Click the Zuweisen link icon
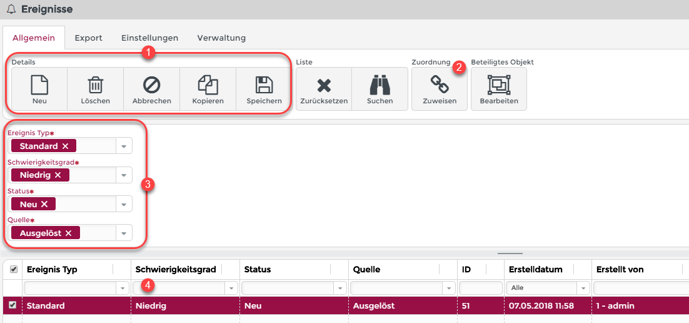 pyautogui.click(x=439, y=85)
